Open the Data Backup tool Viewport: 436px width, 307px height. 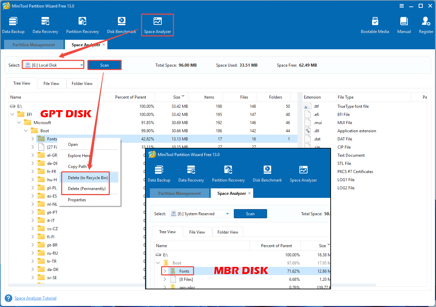[13, 24]
